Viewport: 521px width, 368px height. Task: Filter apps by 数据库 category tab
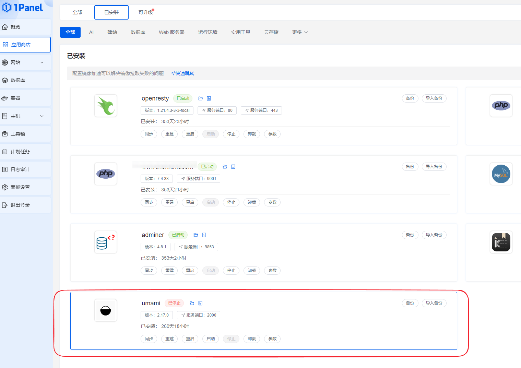pyautogui.click(x=138, y=32)
